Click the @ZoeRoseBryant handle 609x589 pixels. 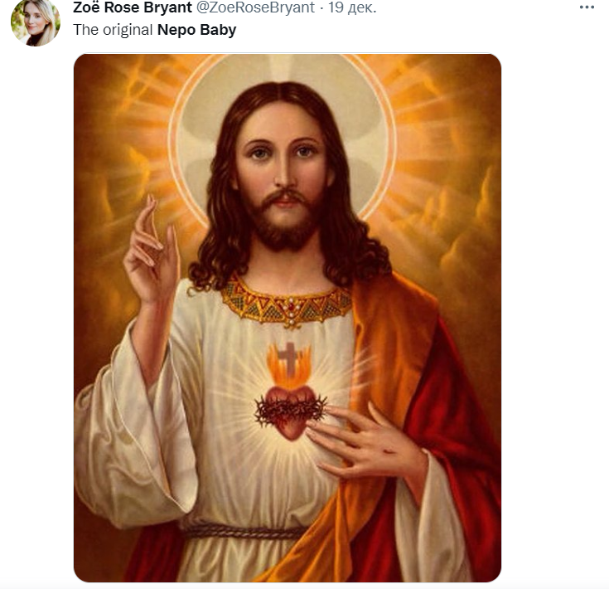click(254, 8)
